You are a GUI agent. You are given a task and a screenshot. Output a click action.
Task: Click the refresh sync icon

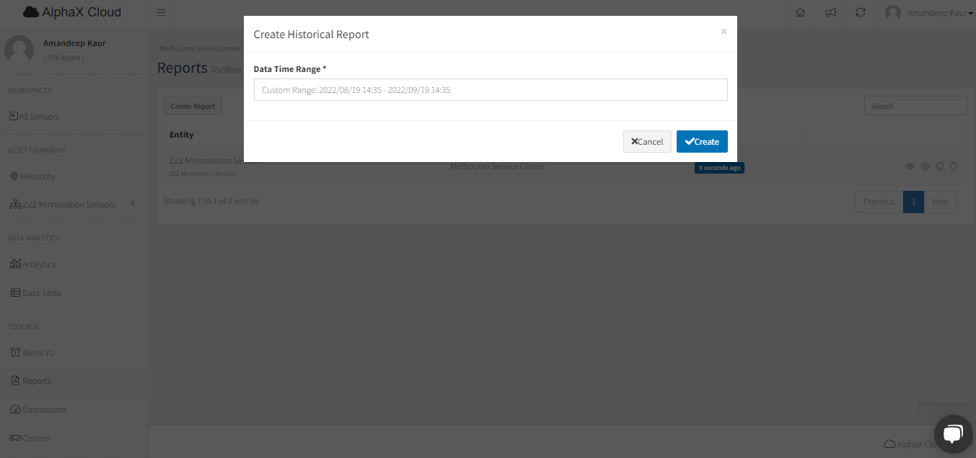861,13
